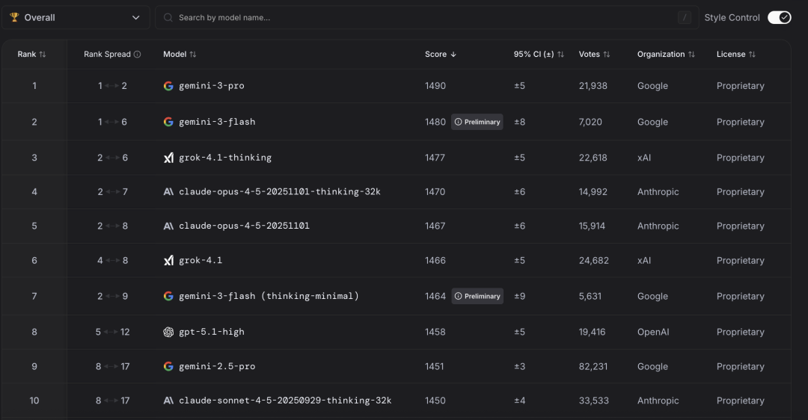
Task: Click Preliminary badge on gemini-3-flash row
Action: [x=477, y=122]
